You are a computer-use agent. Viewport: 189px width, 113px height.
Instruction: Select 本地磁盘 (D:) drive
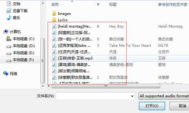tap(20, 46)
